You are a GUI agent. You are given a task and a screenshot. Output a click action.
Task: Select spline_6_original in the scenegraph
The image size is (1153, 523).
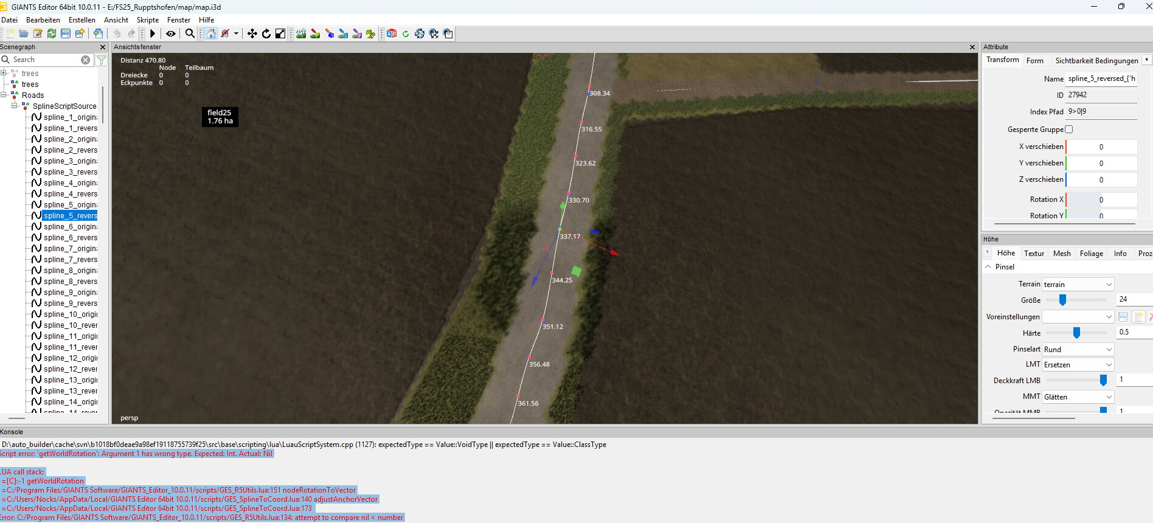tap(70, 227)
